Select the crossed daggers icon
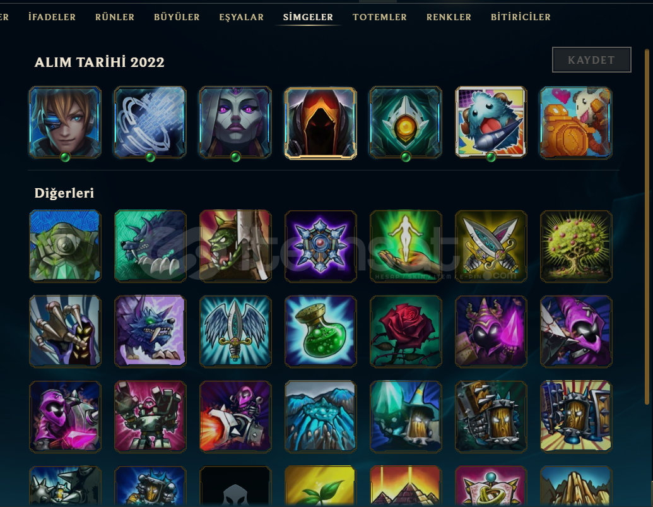Image resolution: width=653 pixels, height=507 pixels. click(491, 246)
